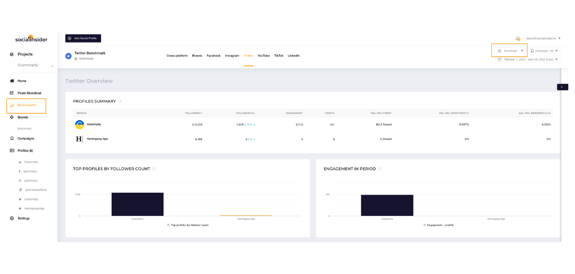This screenshot has width=575, height=274.
Task: Open Posts Newsfeed grid icon in sidebar
Action: pos(12,93)
